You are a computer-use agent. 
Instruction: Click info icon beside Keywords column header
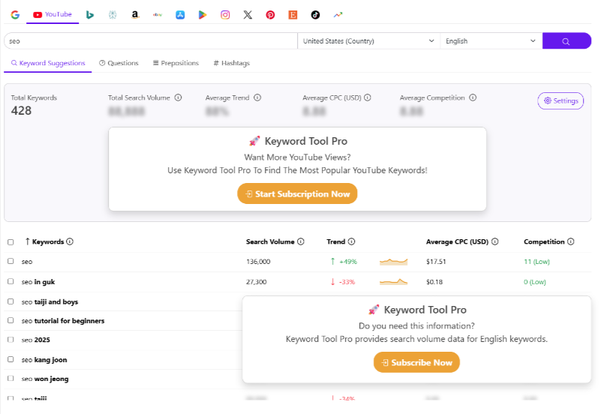(70, 241)
